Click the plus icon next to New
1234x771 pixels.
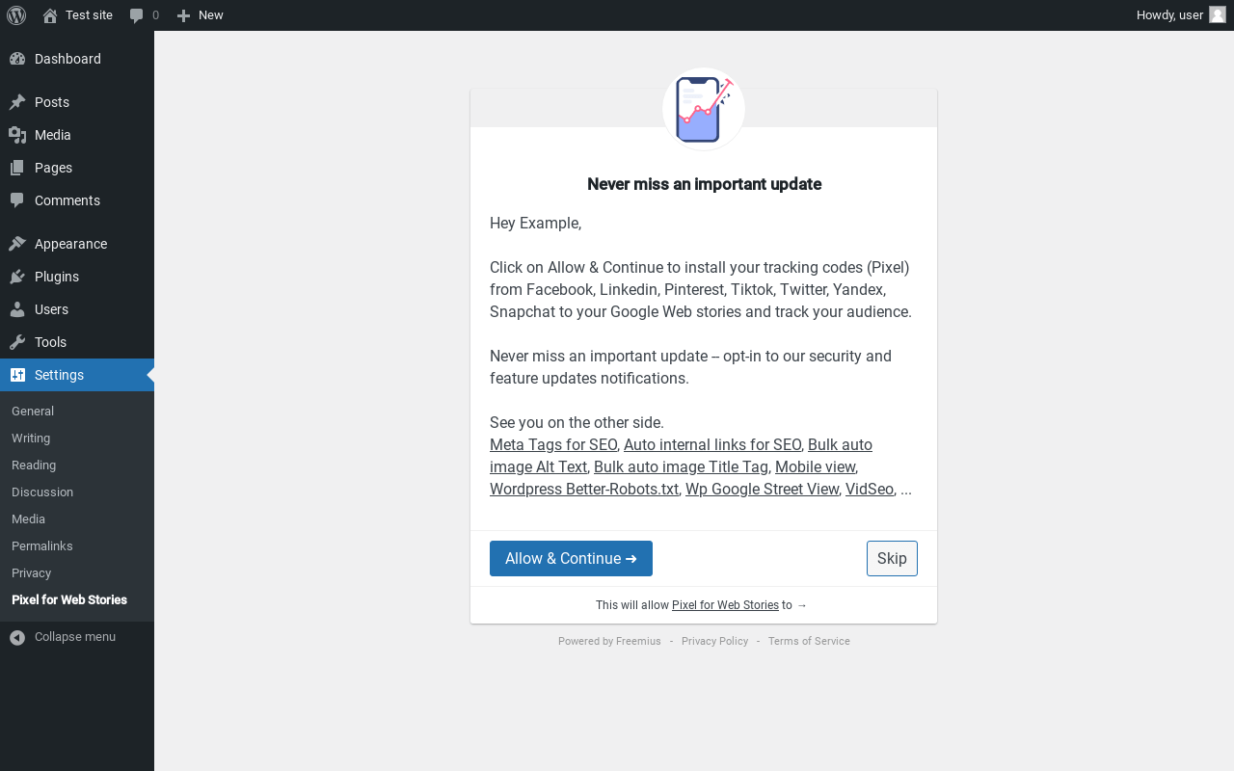tap(183, 15)
